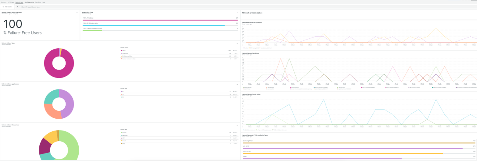Open the Summary tab
The height and width of the screenshot is (161, 477).
click(x=4, y=2)
